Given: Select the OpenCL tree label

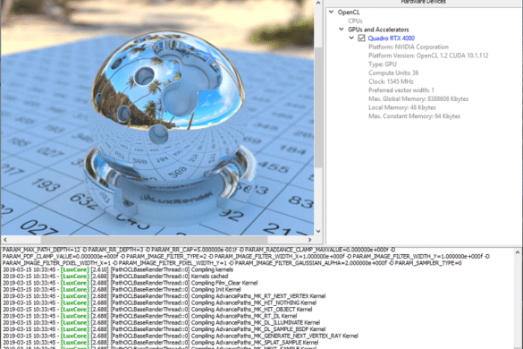Looking at the screenshot, I should (349, 13).
